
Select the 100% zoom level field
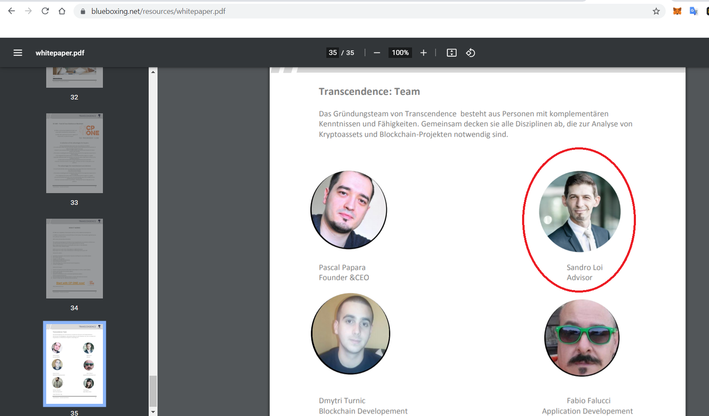coord(400,52)
